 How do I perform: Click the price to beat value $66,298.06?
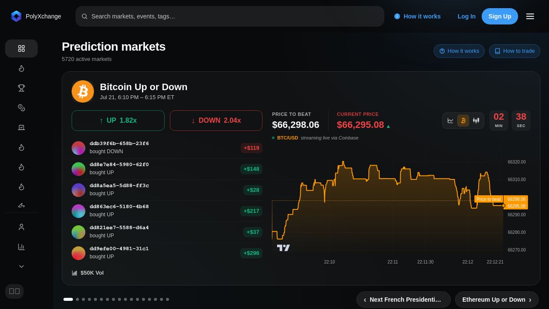click(296, 125)
